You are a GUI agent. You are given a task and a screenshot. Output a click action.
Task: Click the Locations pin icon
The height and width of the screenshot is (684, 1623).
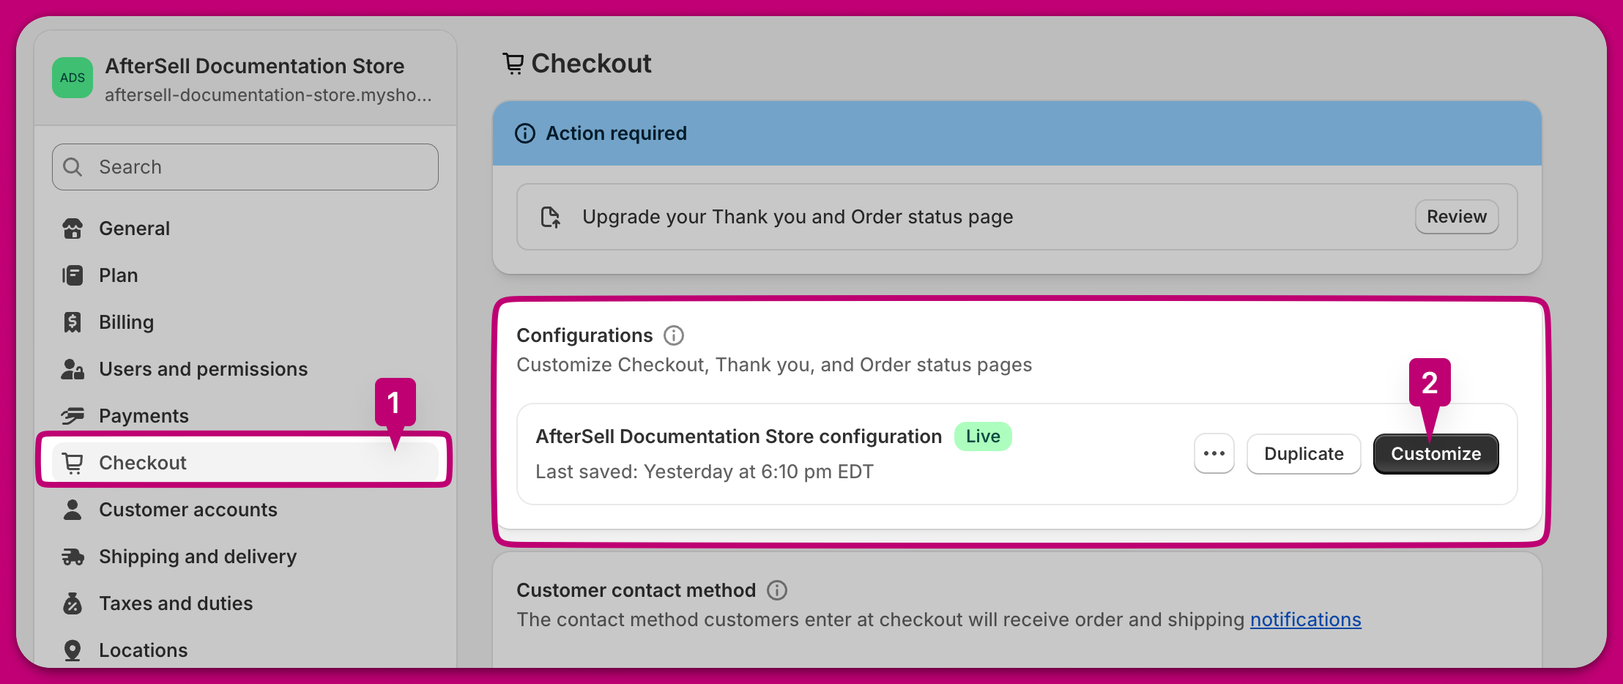pos(73,650)
